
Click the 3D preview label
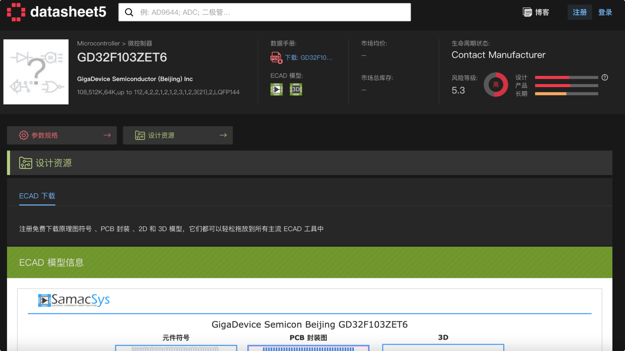coord(443,338)
